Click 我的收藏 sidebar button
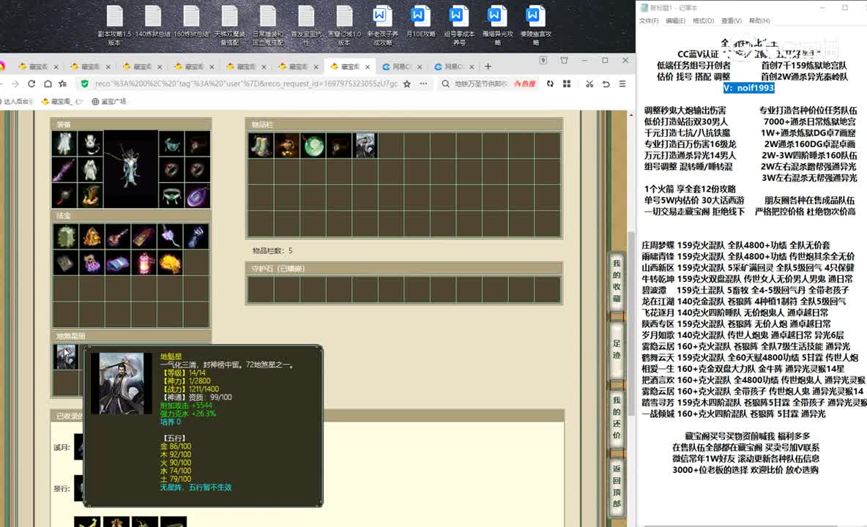Screen dimensions: 867x527 pos(617,281)
